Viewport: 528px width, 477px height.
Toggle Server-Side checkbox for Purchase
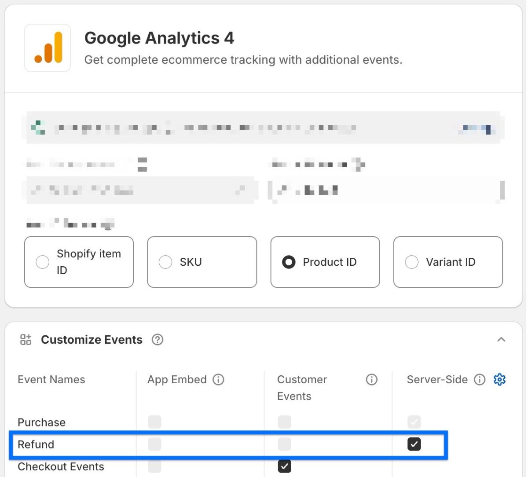tap(414, 422)
